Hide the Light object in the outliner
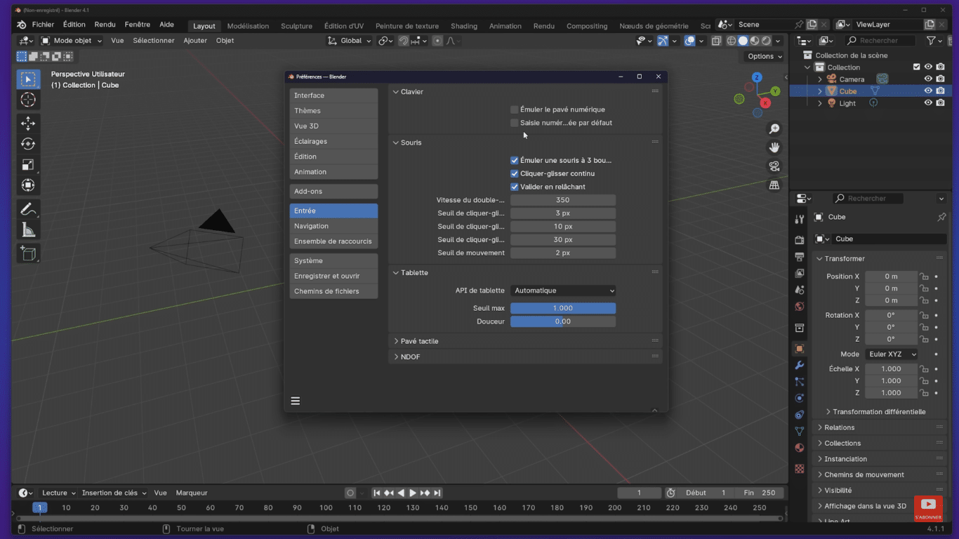Screen dimensions: 959x539 click(928, 103)
